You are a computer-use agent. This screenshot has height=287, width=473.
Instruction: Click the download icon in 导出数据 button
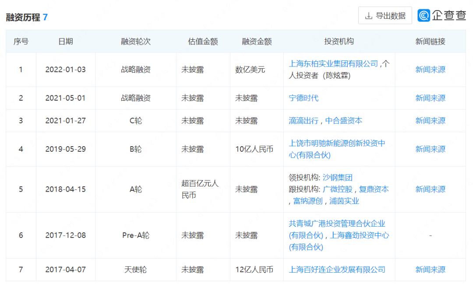click(x=369, y=16)
